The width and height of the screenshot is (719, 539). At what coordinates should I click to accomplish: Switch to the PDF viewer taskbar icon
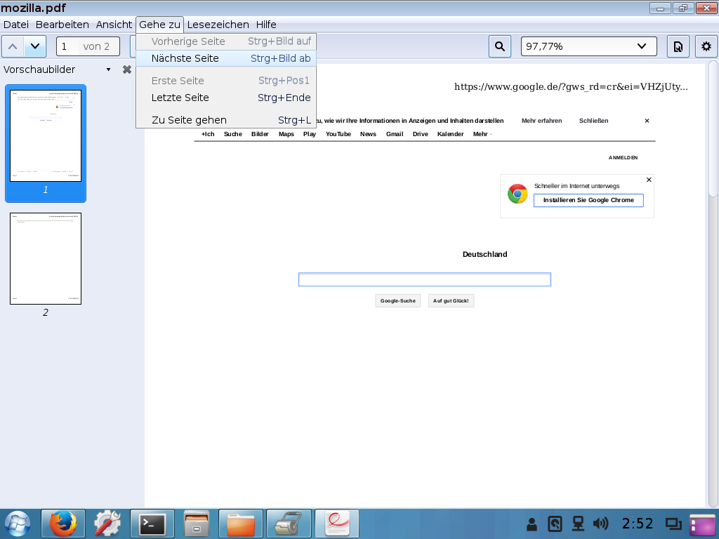(336, 524)
